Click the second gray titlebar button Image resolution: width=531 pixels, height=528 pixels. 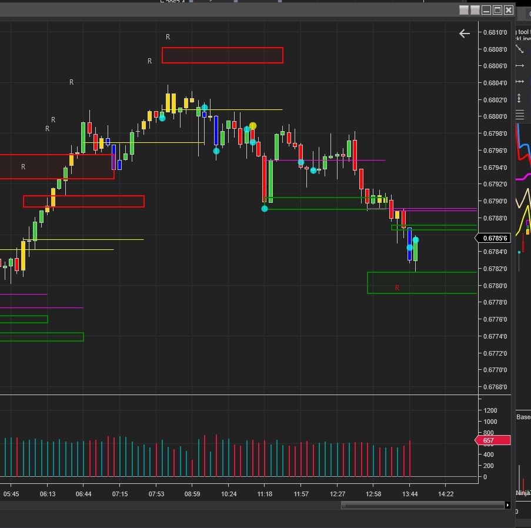(x=475, y=10)
